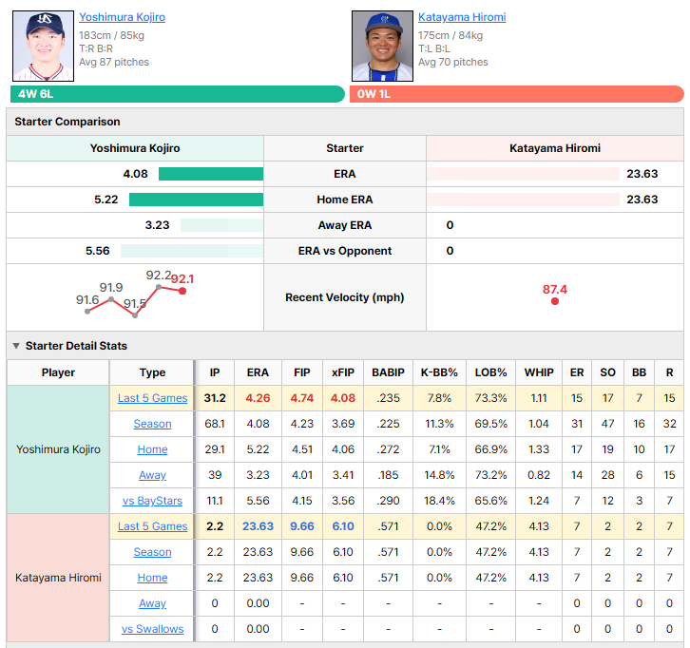Image resolution: width=690 pixels, height=648 pixels.
Task: Collapse the Starter Detail Stats section
Action: [16, 346]
